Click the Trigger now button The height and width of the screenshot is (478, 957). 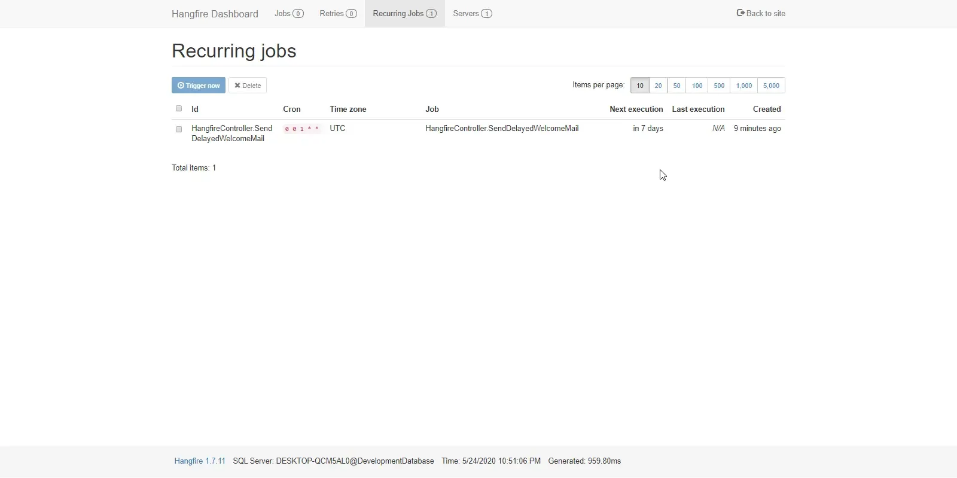coord(199,86)
